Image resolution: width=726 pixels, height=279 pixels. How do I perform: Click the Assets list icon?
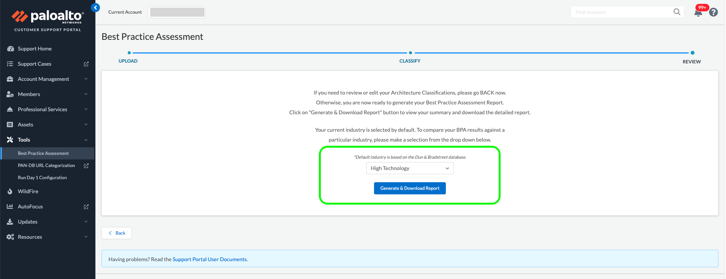pyautogui.click(x=10, y=125)
